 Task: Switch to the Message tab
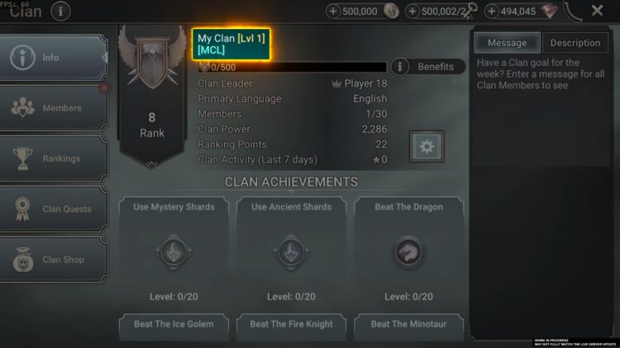click(x=507, y=43)
